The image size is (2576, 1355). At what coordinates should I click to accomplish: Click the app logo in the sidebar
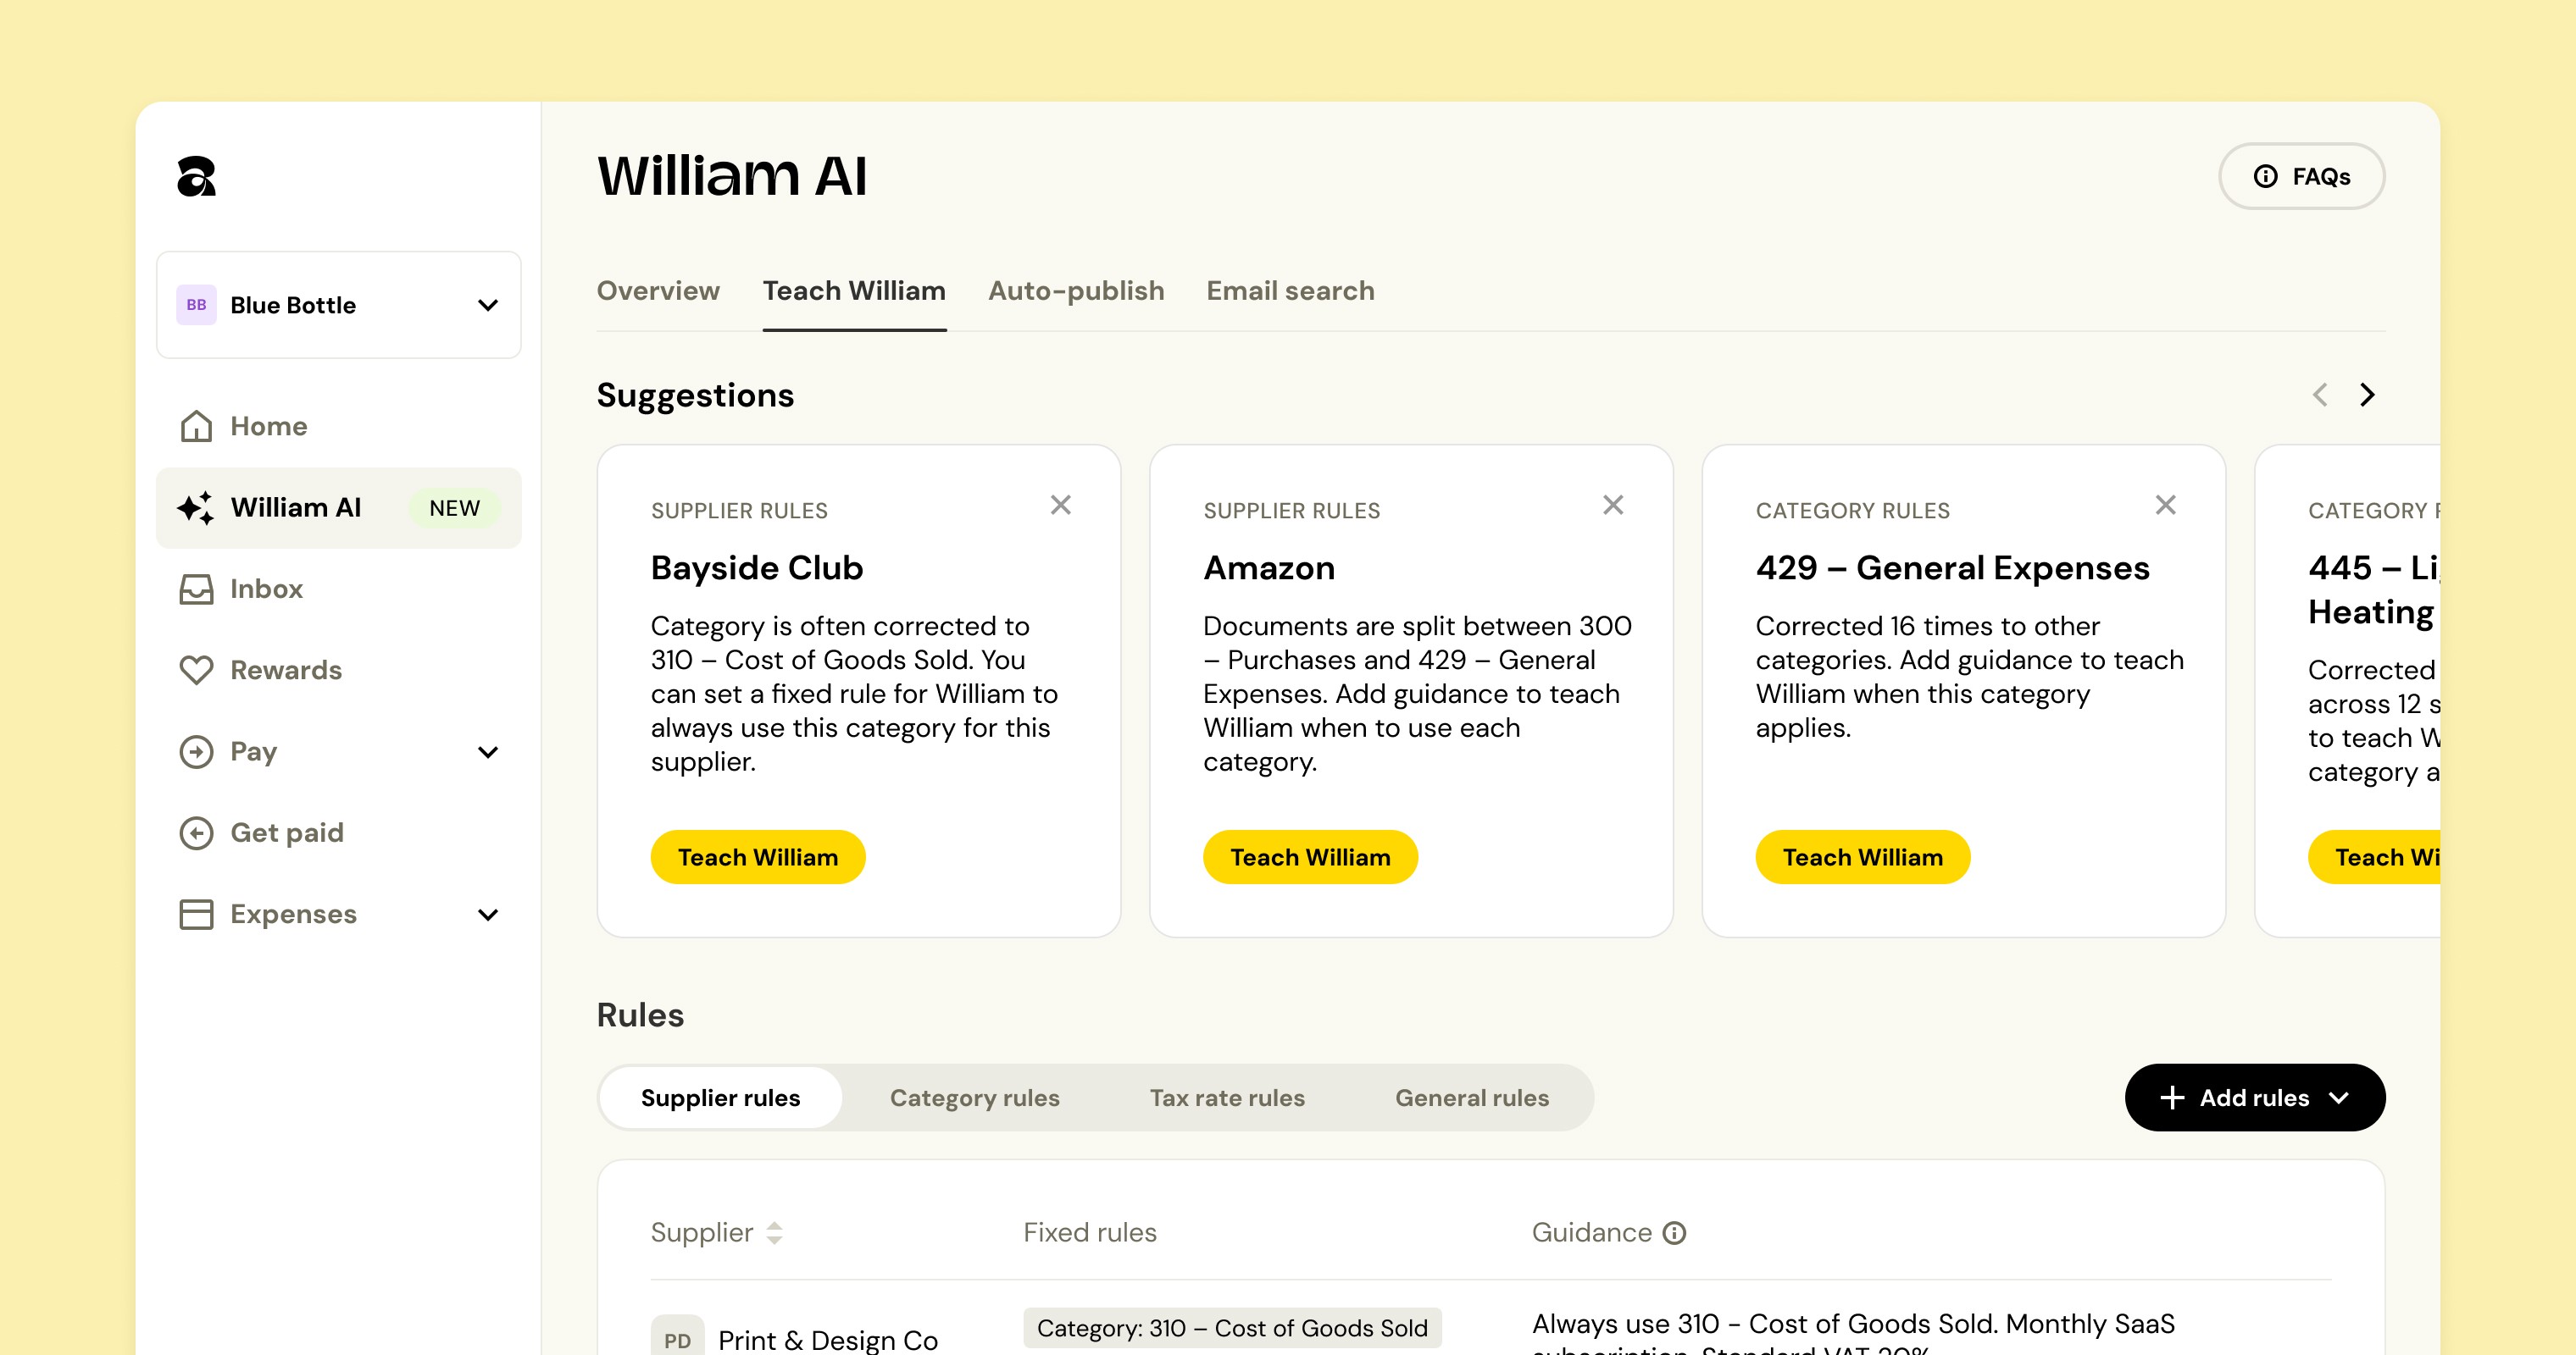pyautogui.click(x=196, y=176)
